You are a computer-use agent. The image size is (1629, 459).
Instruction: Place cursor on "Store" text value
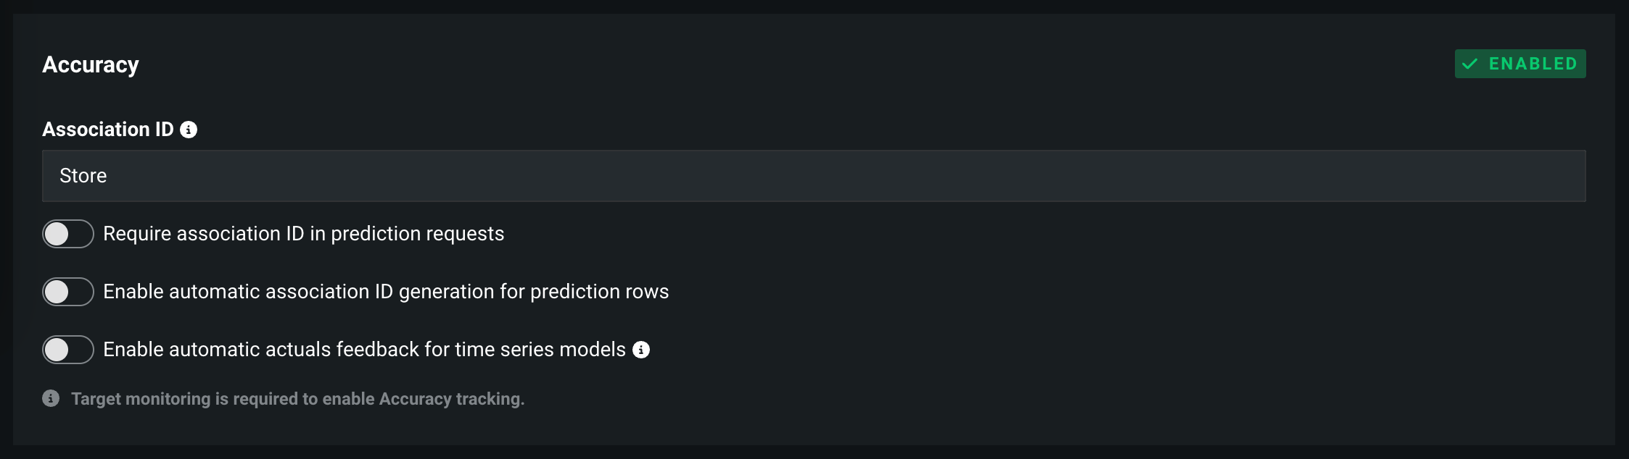tap(83, 176)
